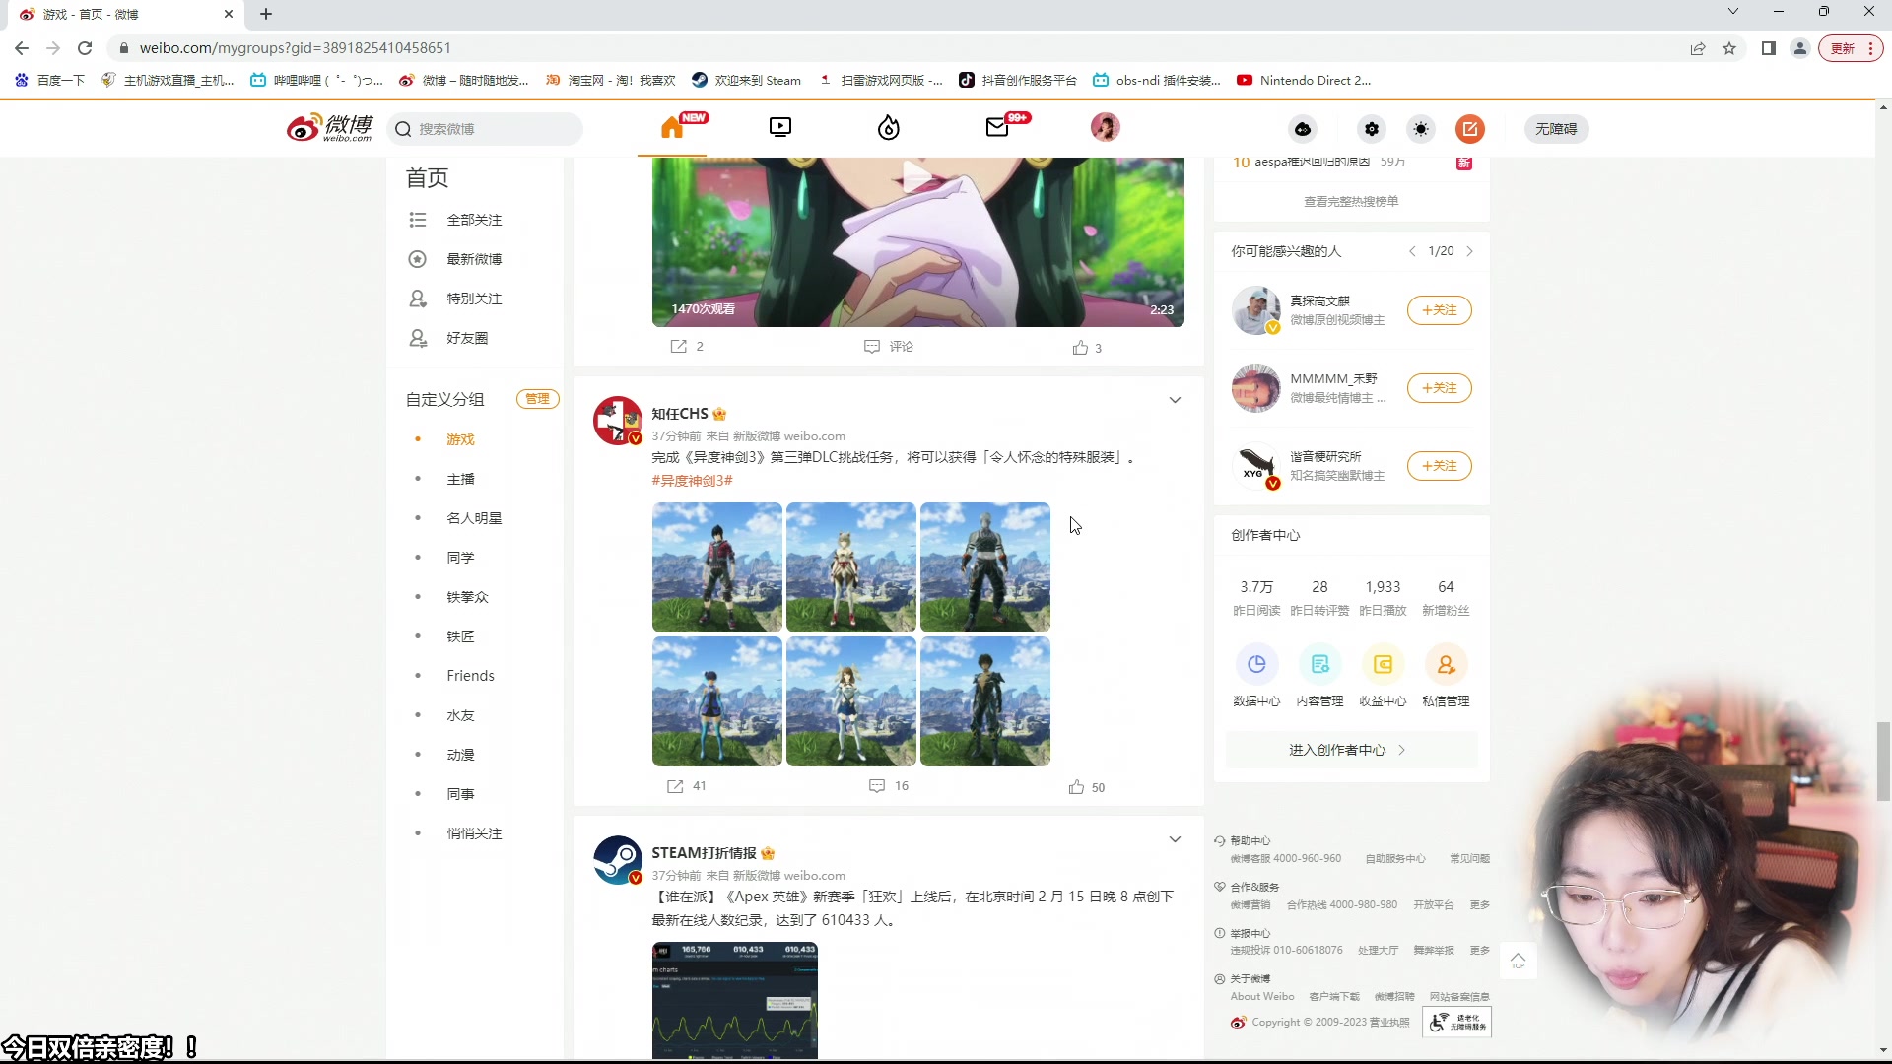Select the Friends group
Image resolution: width=1892 pixels, height=1064 pixels.
(470, 676)
